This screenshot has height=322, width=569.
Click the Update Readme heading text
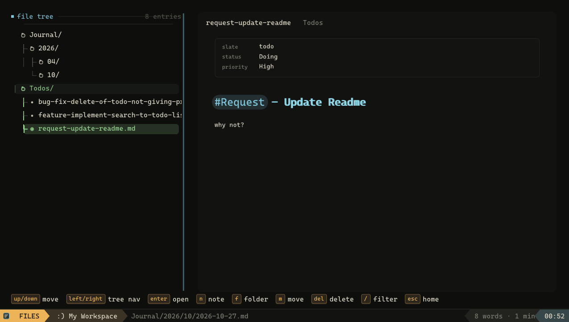[x=325, y=102]
